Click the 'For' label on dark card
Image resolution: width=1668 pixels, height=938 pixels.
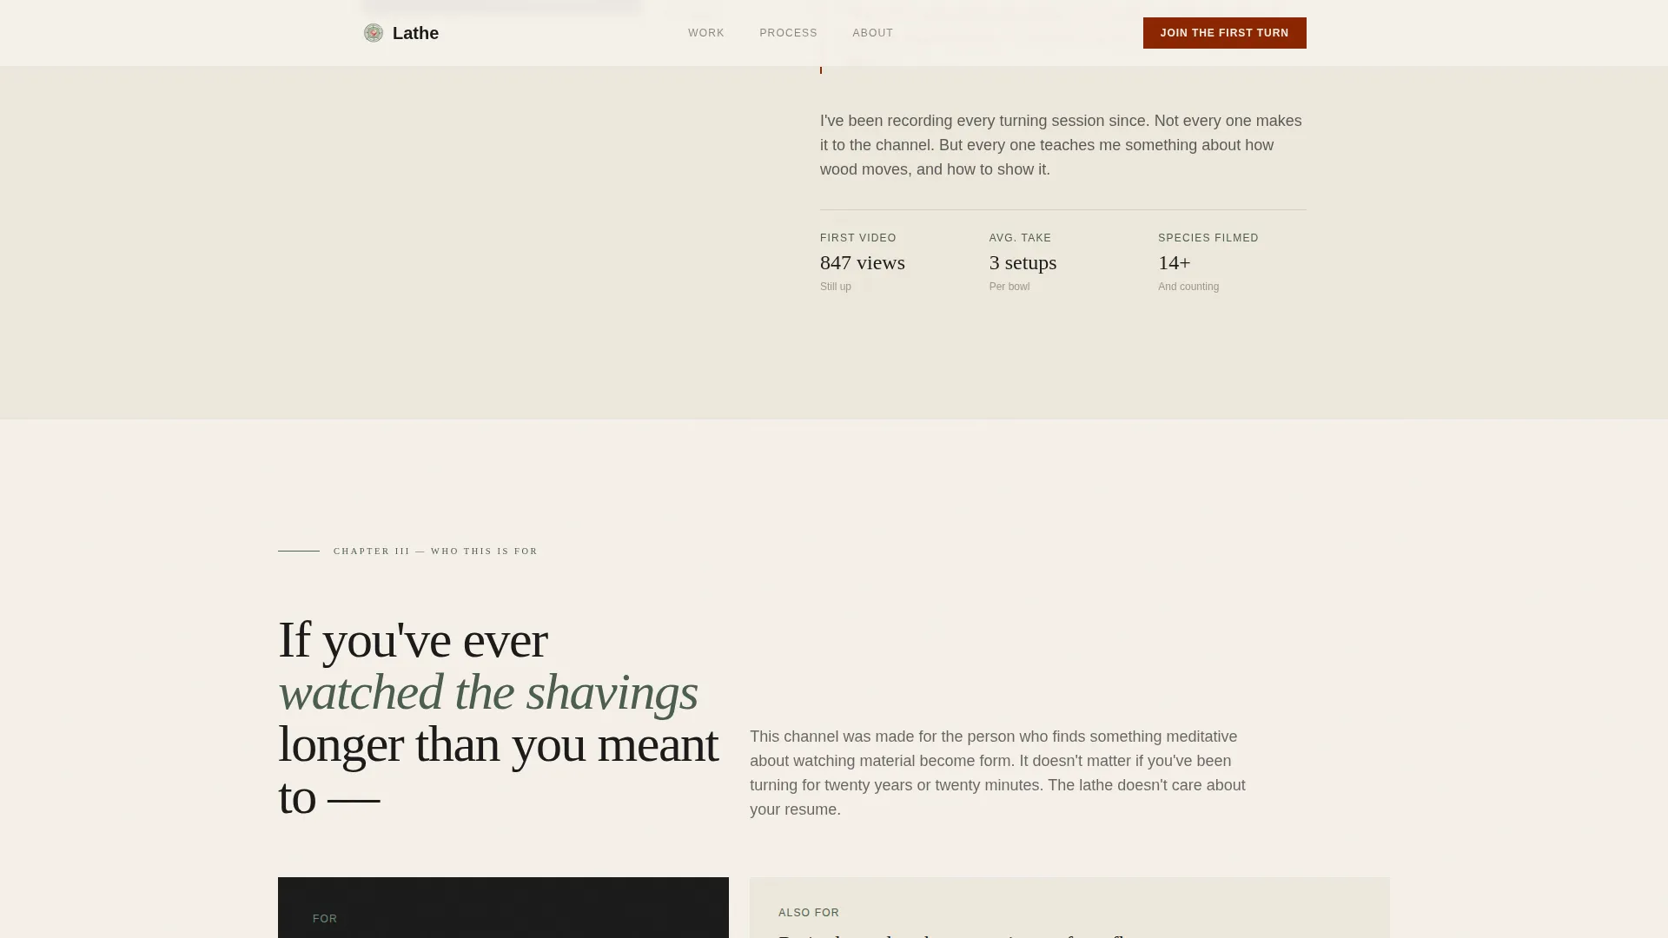(x=325, y=919)
